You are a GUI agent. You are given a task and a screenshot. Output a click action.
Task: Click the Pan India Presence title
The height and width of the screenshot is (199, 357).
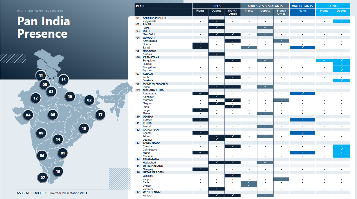[43, 27]
